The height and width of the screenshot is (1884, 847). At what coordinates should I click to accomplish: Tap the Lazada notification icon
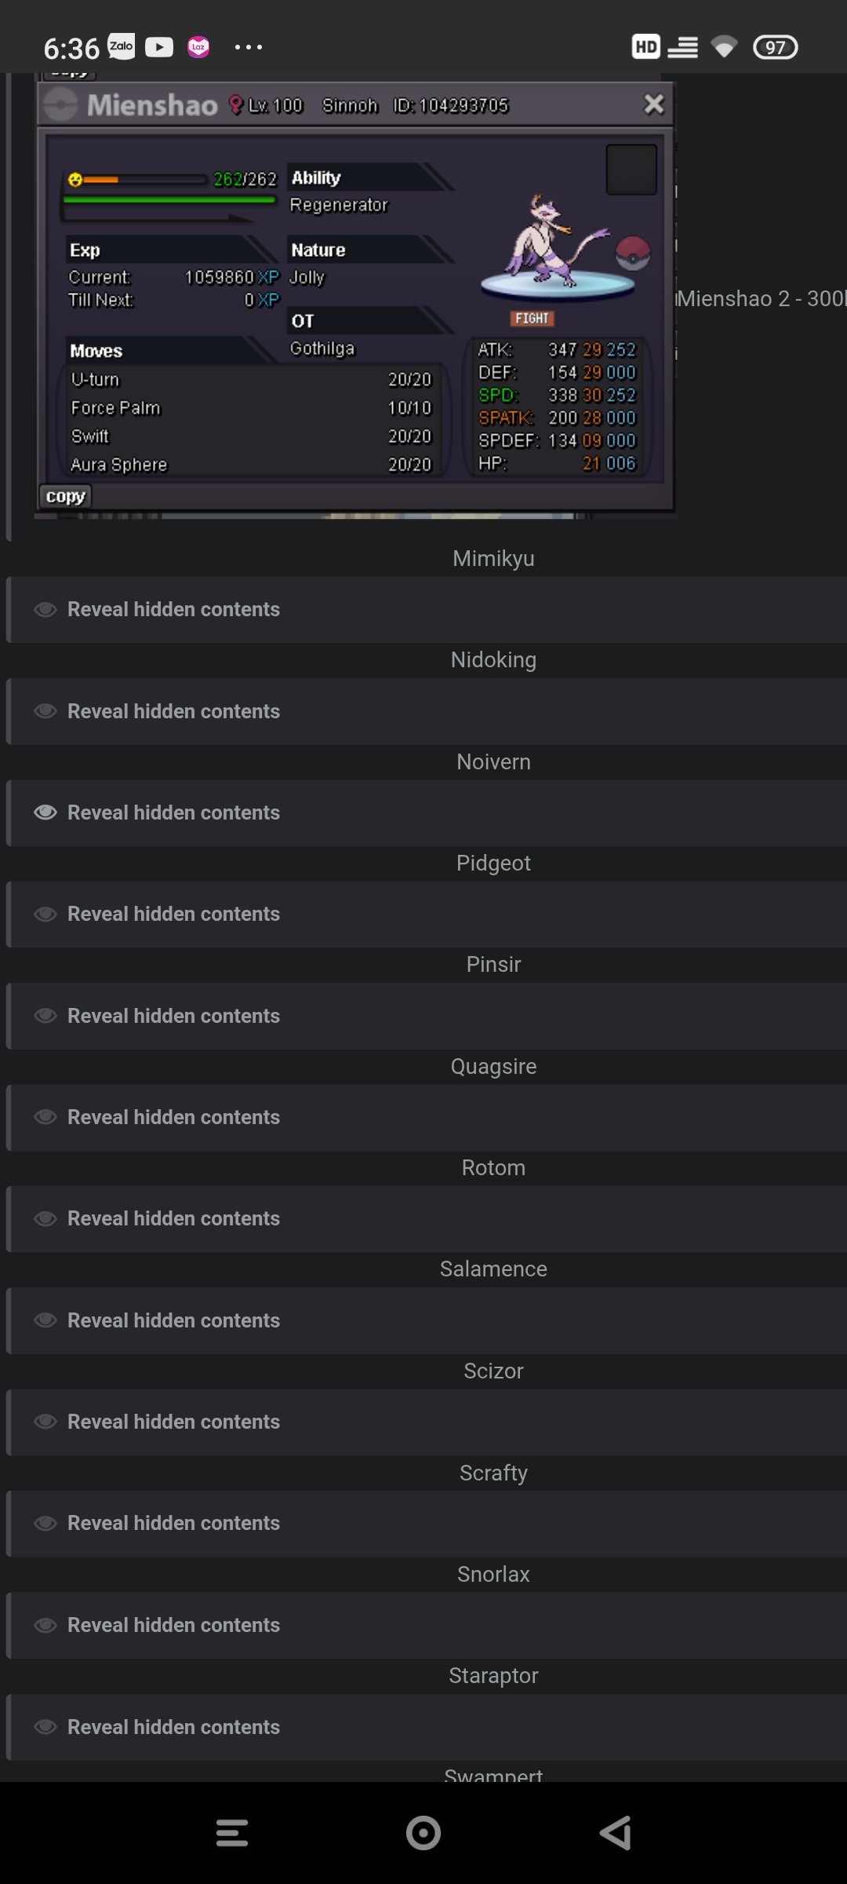[x=198, y=47]
